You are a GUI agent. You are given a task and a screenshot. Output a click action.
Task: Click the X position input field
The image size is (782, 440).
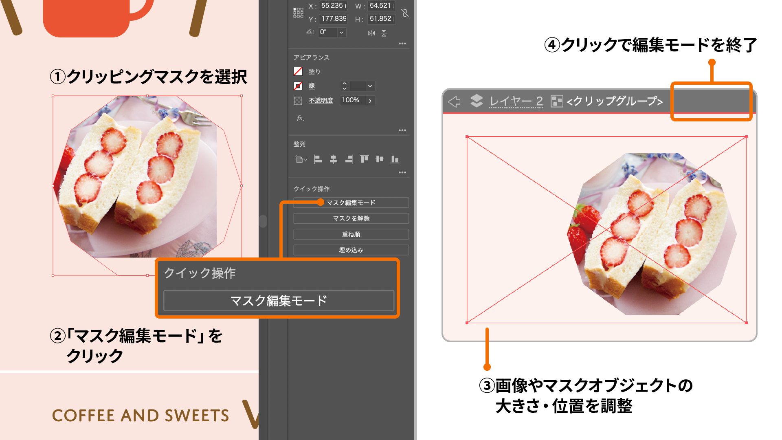(x=333, y=6)
